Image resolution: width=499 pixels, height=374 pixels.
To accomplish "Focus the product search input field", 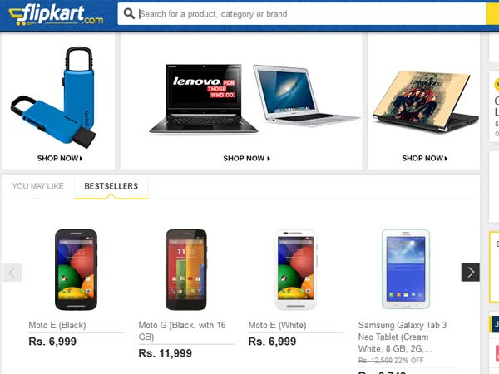I will click(301, 14).
